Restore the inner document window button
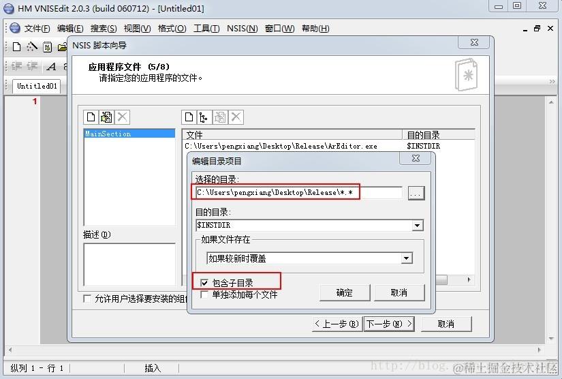Viewport: 562px width, 379px height. pyautogui.click(x=537, y=29)
